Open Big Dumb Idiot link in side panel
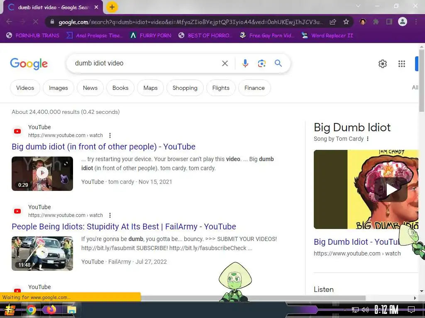Screen dimensions: 425x318 coord(357,242)
